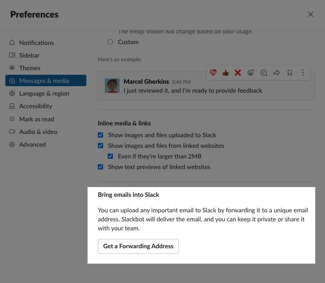Click the Messages & media icon
This screenshot has height=283, width=325.
(x=12, y=80)
